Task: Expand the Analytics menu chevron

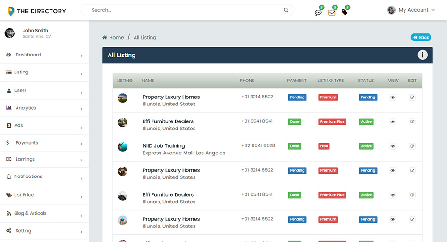Action: pos(81,109)
